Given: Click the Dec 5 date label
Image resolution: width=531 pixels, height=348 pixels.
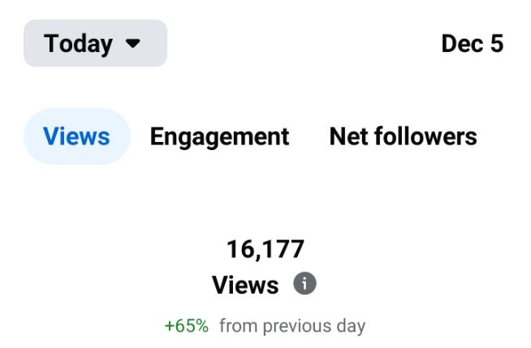Looking at the screenshot, I should [472, 43].
